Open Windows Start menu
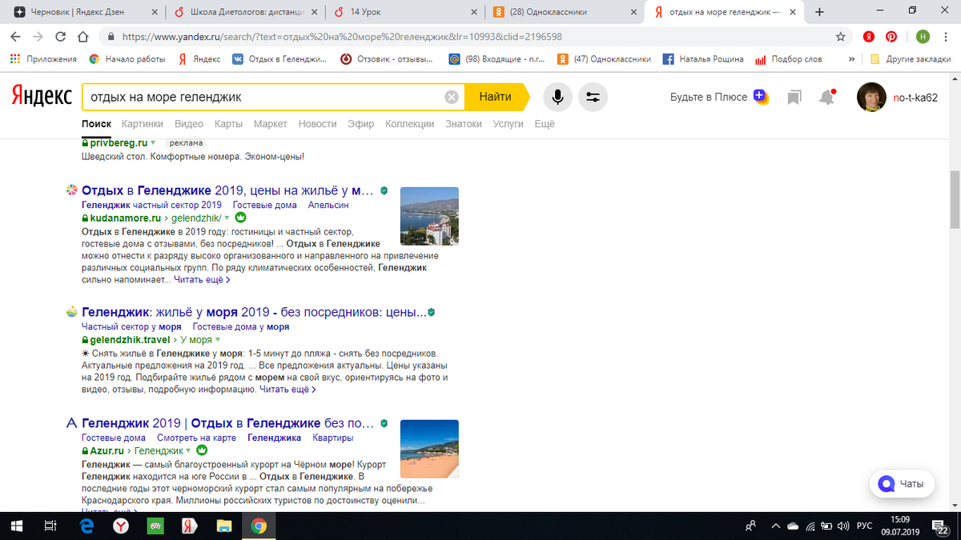This screenshot has height=540, width=961. pos(16,526)
